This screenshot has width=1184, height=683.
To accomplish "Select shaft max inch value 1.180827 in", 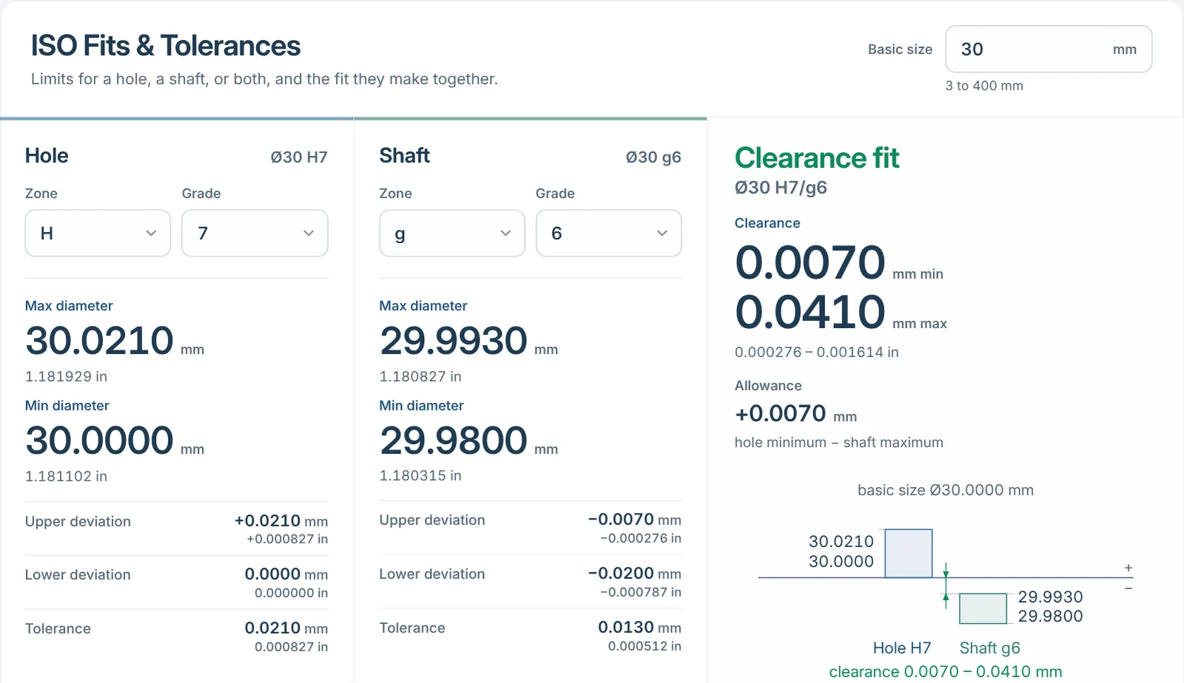I will pos(420,376).
